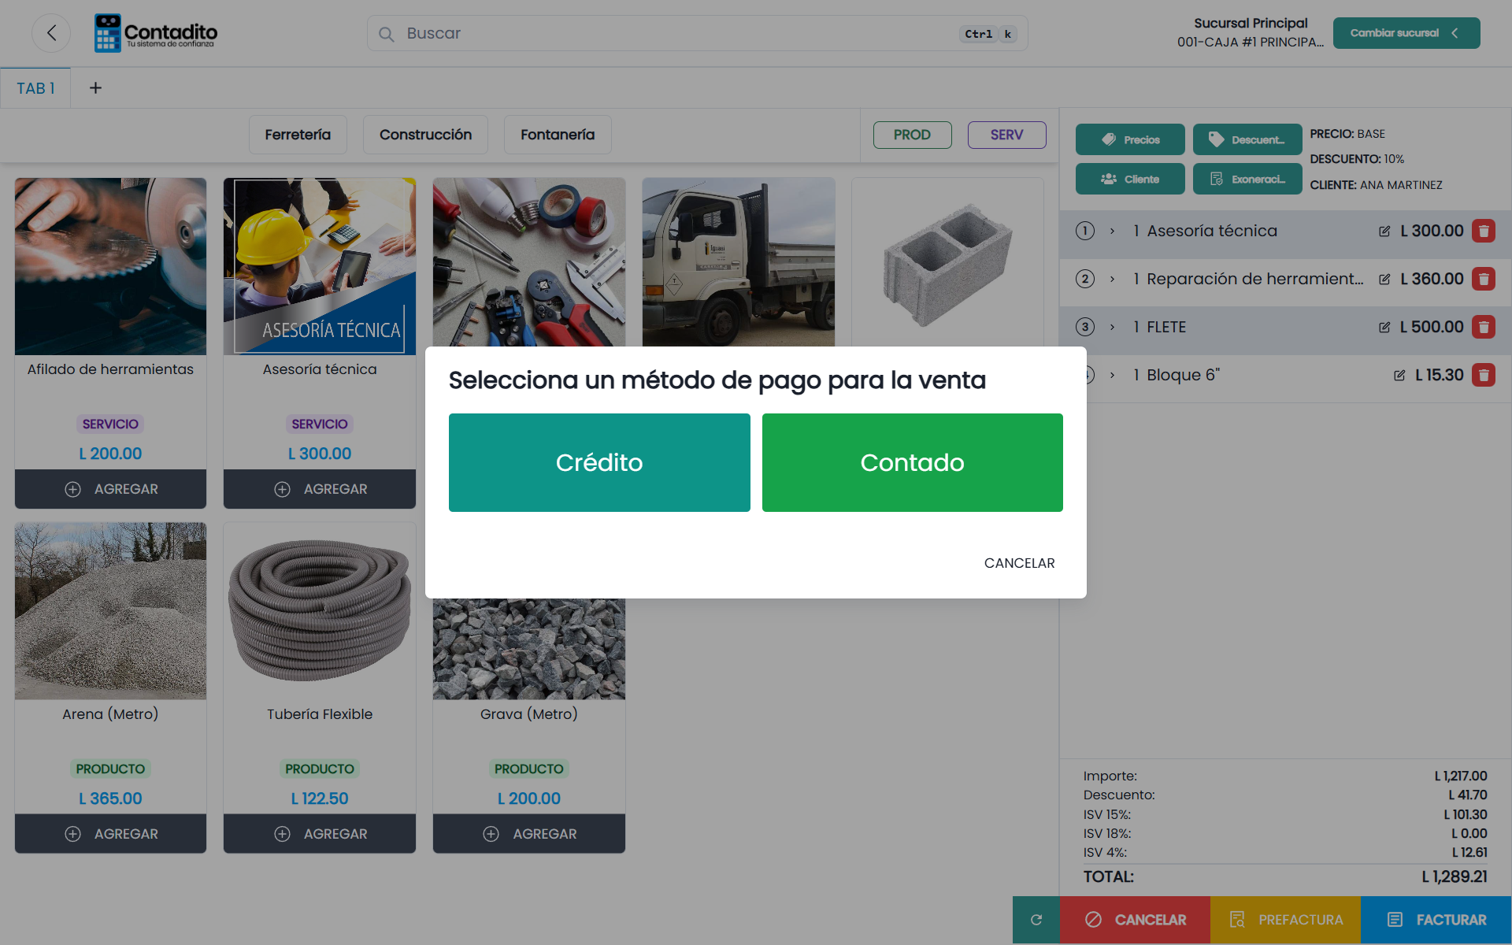Open the Descuento options
Image resolution: width=1512 pixels, height=945 pixels.
tap(1247, 139)
